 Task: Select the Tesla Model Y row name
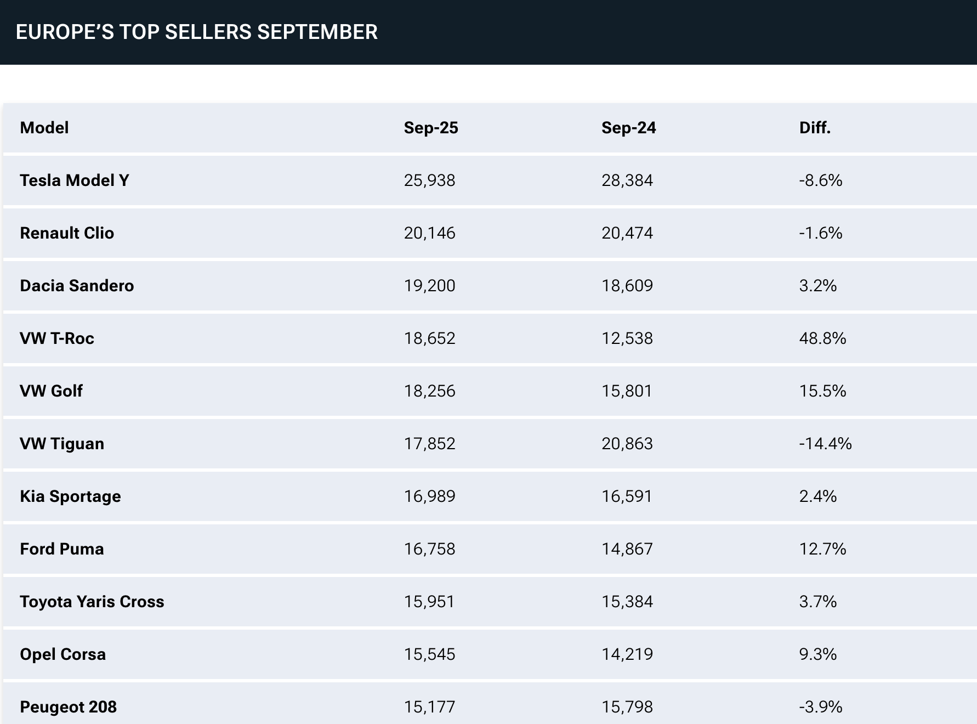pos(75,180)
